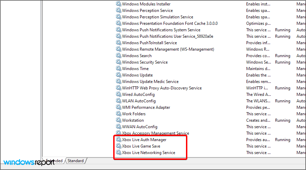The width and height of the screenshot is (306, 170).
Task: Select the Xbox Live Game Save service name
Action: click(x=141, y=146)
